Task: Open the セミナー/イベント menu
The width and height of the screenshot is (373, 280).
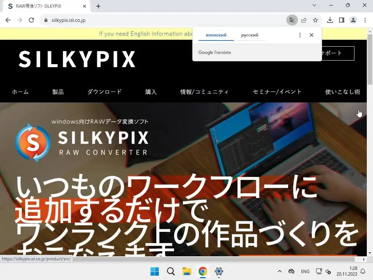Action: pos(277,92)
